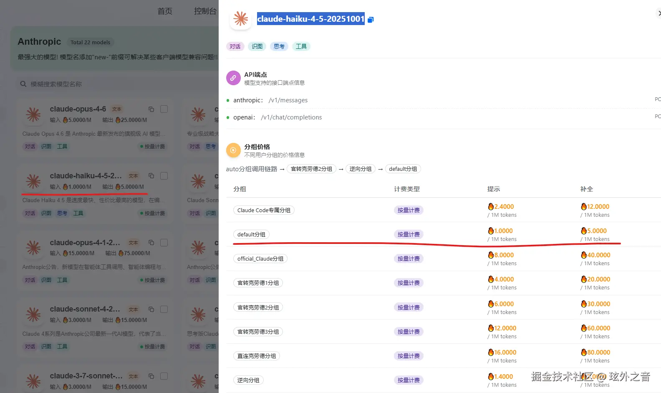Select the 官转克劳德3分组 row tag
The image size is (661, 393).
click(258, 332)
